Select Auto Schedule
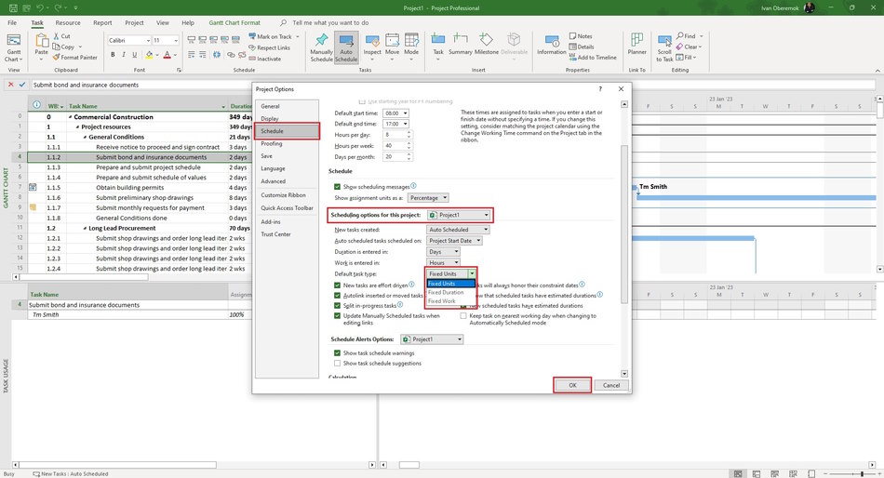The height and width of the screenshot is (478, 884). 346,47
